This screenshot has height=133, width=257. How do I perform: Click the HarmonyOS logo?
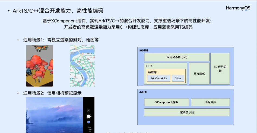(238, 8)
